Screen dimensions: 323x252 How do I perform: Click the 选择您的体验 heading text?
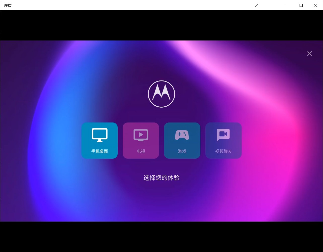(161, 178)
